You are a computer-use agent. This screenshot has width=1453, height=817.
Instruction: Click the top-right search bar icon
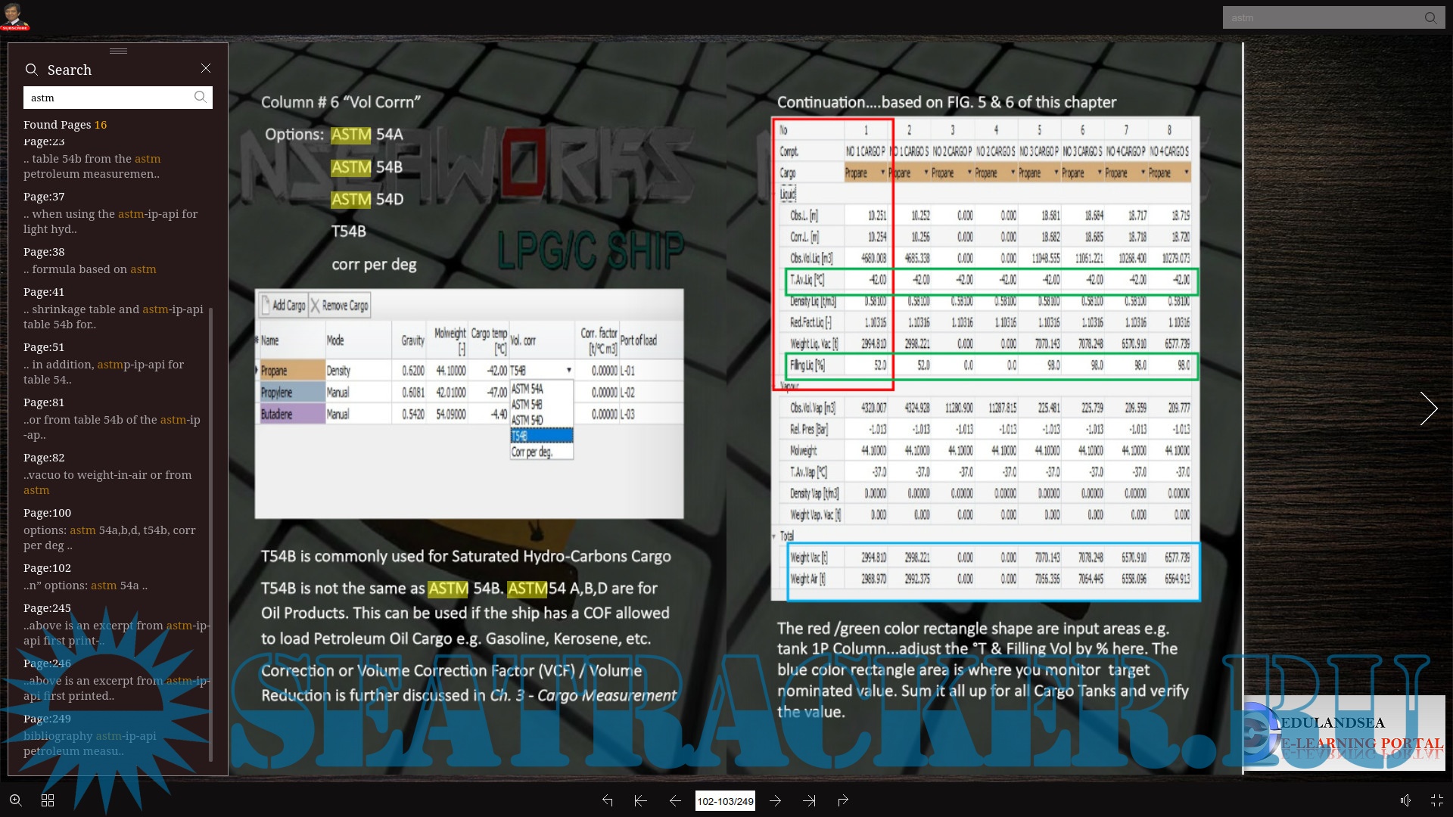[x=1430, y=17]
